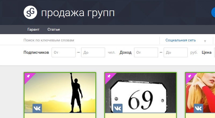Click VK icon on blonde woman card

point(198,108)
